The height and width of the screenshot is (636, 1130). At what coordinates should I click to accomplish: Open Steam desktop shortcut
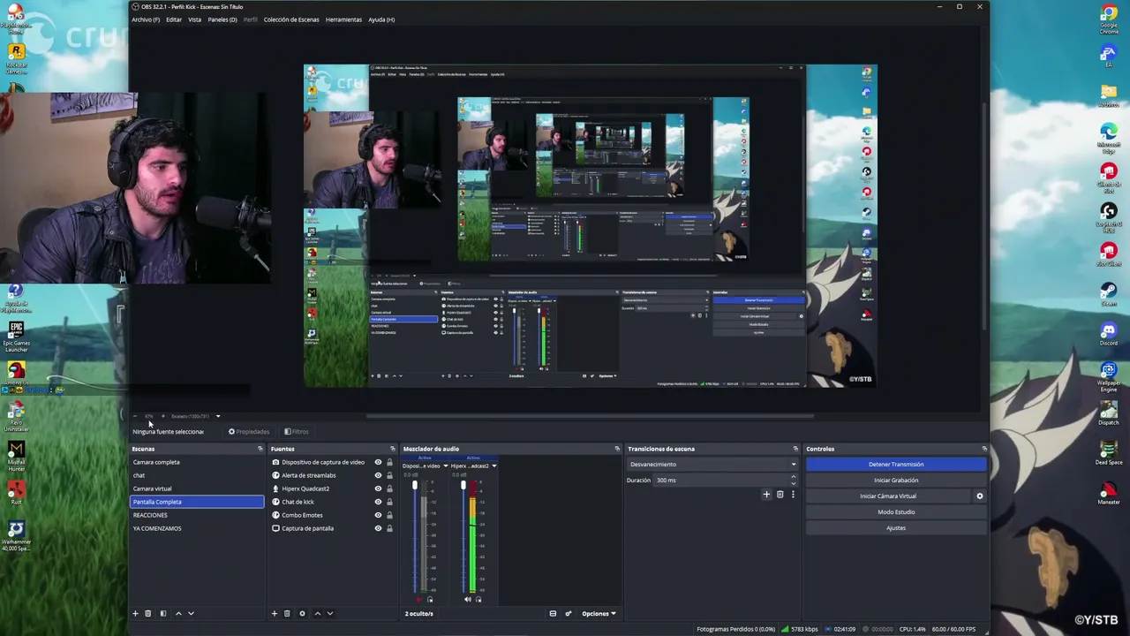pos(1109,294)
